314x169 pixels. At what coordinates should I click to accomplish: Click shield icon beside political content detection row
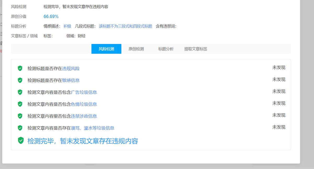click(x=20, y=116)
